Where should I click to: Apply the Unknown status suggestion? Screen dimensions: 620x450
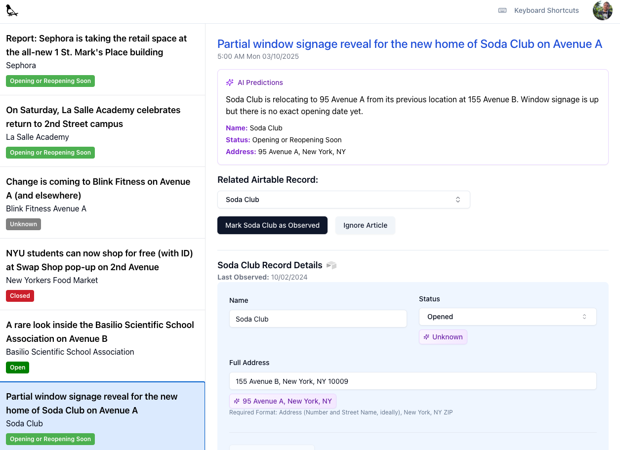443,337
